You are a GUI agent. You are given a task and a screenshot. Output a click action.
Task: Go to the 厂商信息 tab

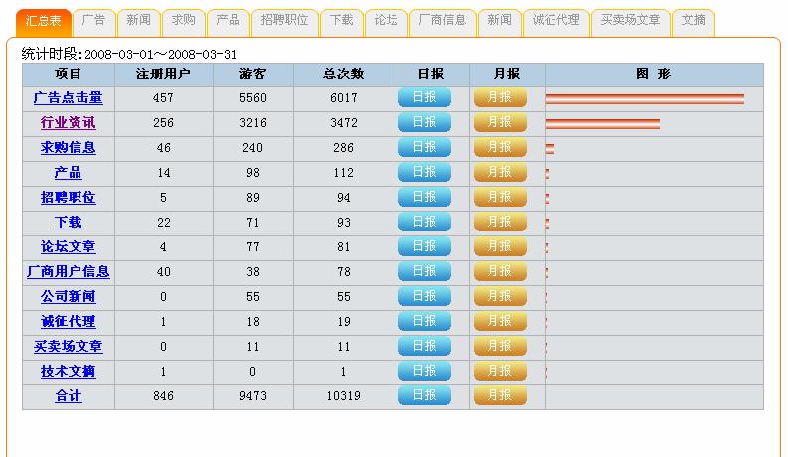442,20
